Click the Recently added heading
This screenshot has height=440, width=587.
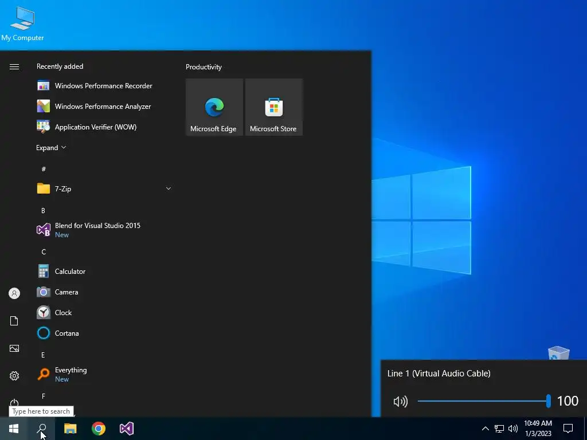(x=60, y=66)
